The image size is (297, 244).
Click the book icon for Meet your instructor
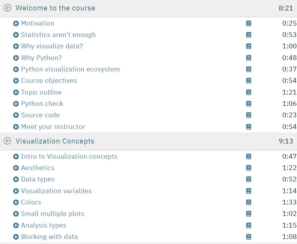click(249, 127)
